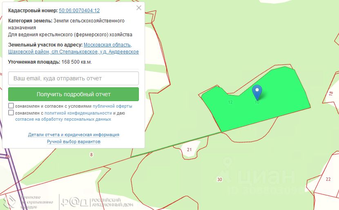Open cadastral number 50:06:0070404:12 link

pos(79,10)
